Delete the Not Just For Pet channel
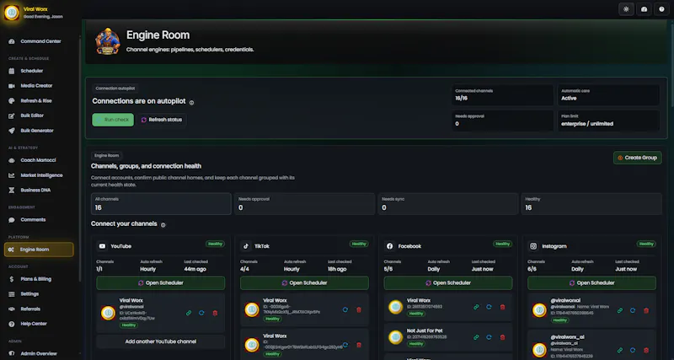Viewport: 674px width, 360px height. tap(502, 337)
